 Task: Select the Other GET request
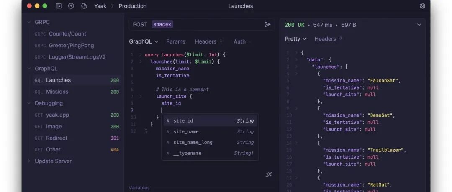(x=77, y=150)
